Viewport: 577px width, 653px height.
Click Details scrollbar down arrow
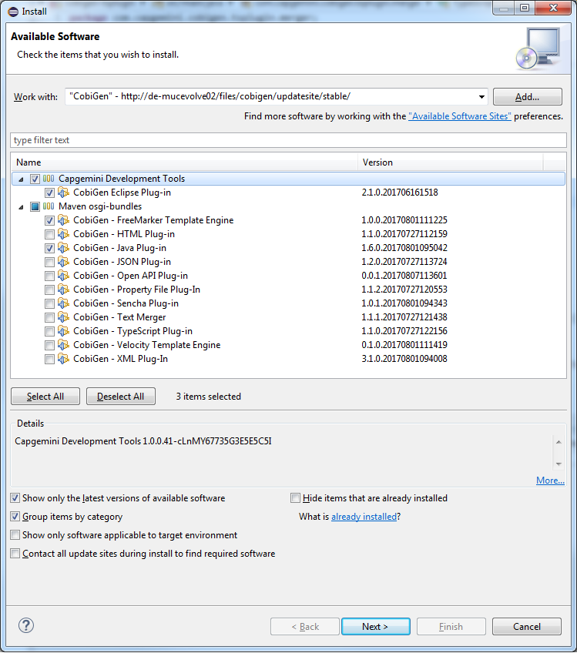point(559,464)
